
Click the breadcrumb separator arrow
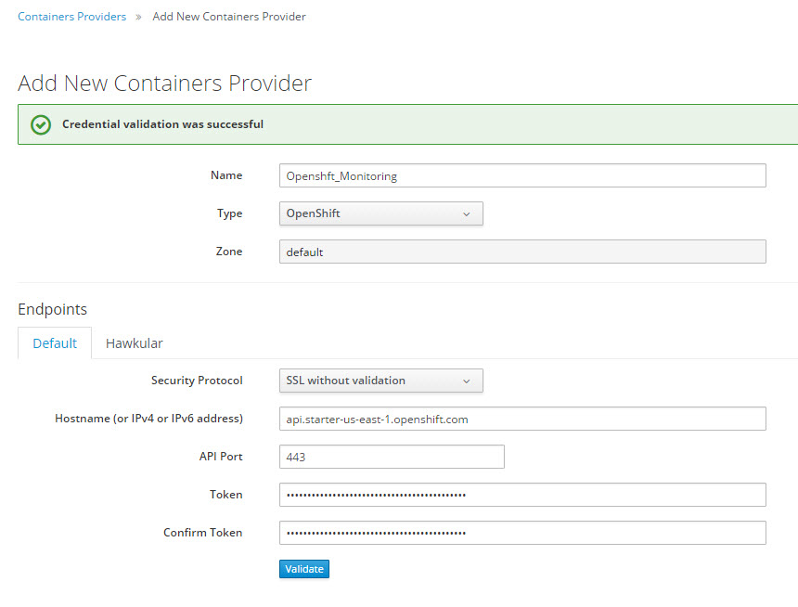click(139, 17)
